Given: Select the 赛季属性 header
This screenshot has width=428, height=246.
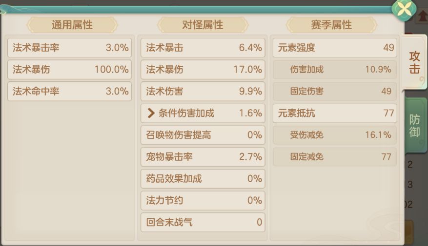Looking at the screenshot, I should point(331,25).
